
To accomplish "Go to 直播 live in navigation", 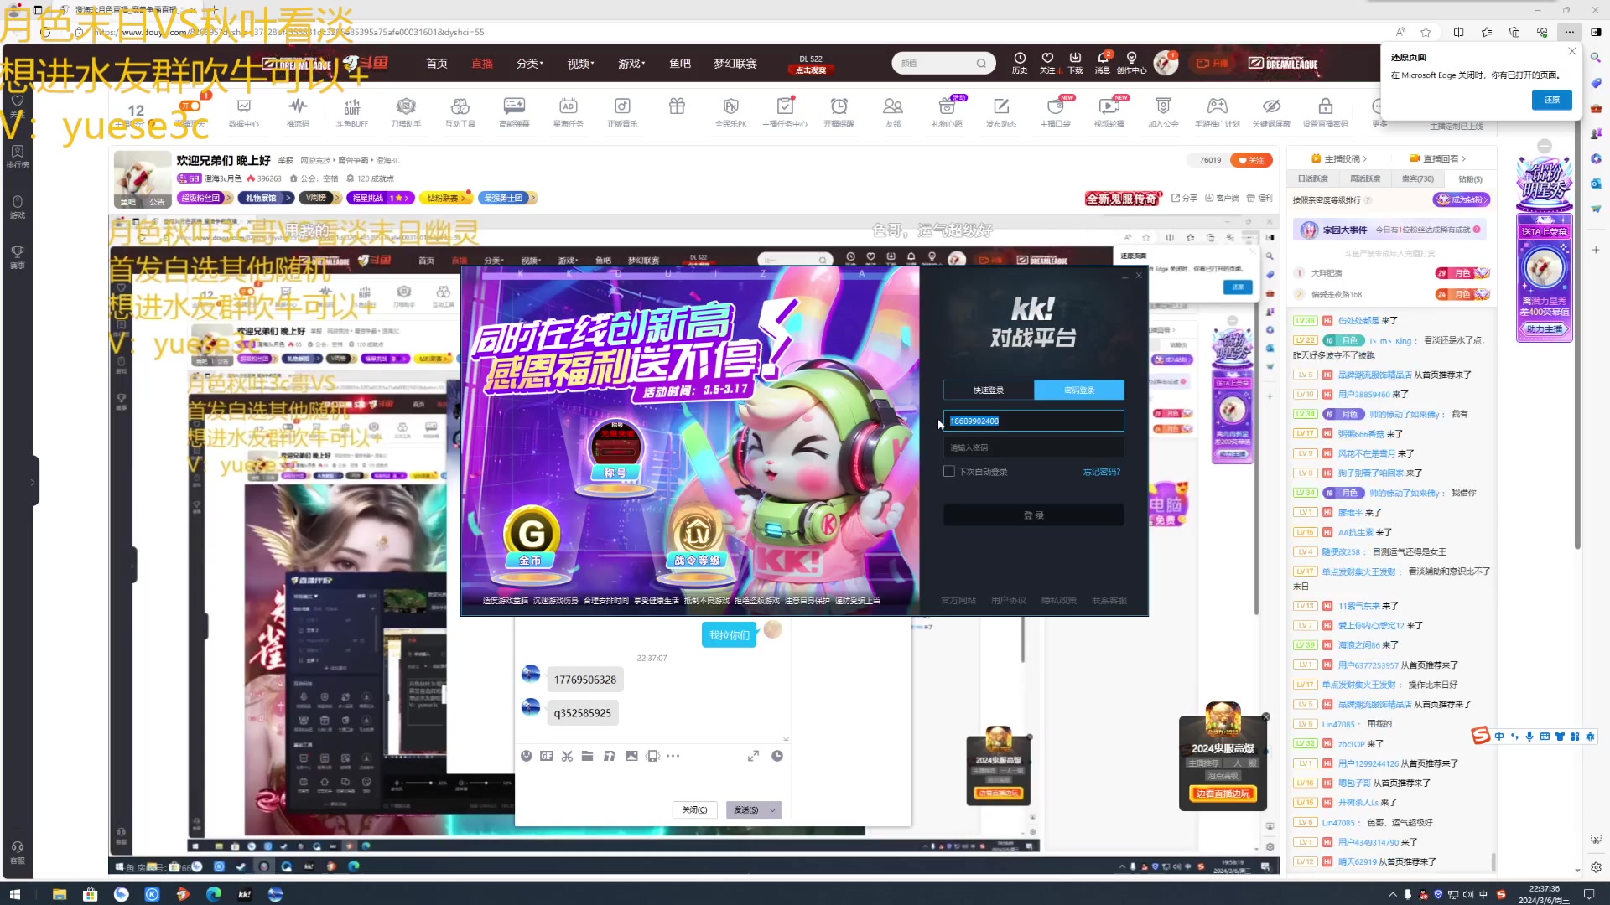I will [x=482, y=64].
